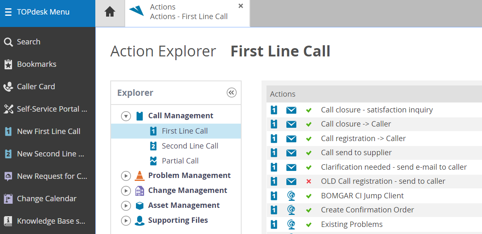
Task: Click the Search magnifier icon in sidebar
Action: (8, 42)
